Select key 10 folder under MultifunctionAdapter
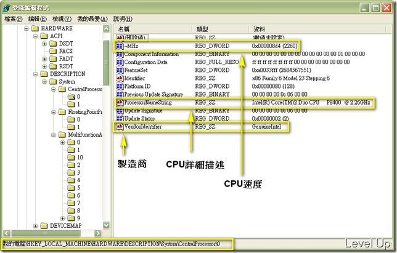The width and height of the screenshot is (397, 253). click(71, 157)
